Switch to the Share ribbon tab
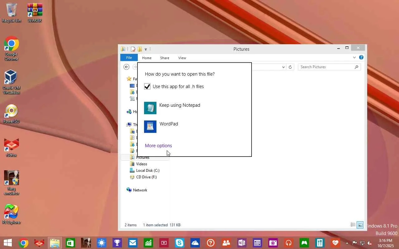The width and height of the screenshot is (399, 249). point(165,58)
